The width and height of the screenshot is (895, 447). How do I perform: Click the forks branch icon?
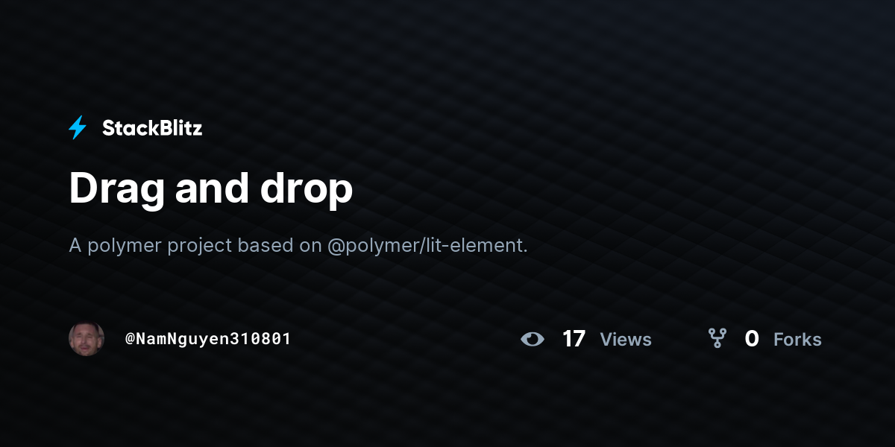point(717,339)
